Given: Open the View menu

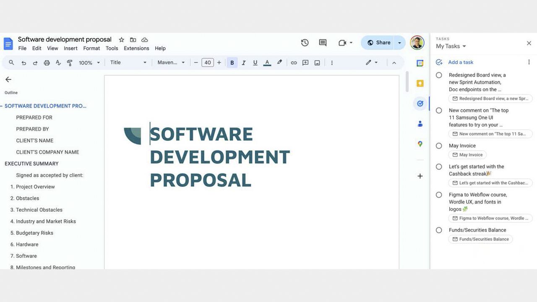Looking at the screenshot, I should tap(52, 48).
